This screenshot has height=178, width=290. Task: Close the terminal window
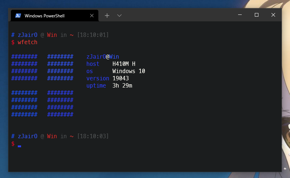273,15
